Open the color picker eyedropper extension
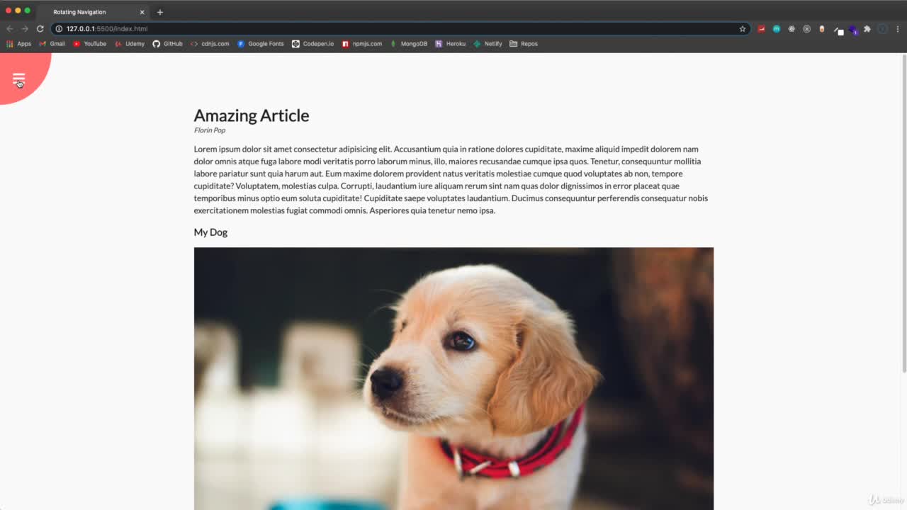Viewport: 907px width, 510px height. click(x=838, y=30)
